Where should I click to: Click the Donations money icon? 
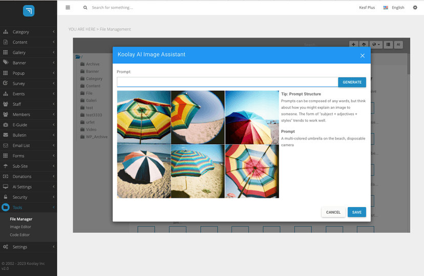6,176
